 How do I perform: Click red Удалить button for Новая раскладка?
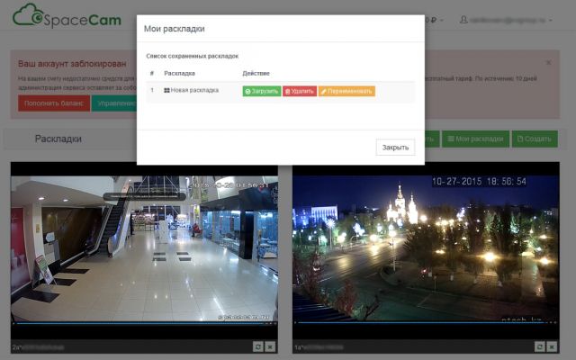coord(300,91)
